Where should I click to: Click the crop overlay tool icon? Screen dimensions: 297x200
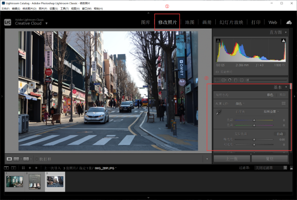coord(218,80)
